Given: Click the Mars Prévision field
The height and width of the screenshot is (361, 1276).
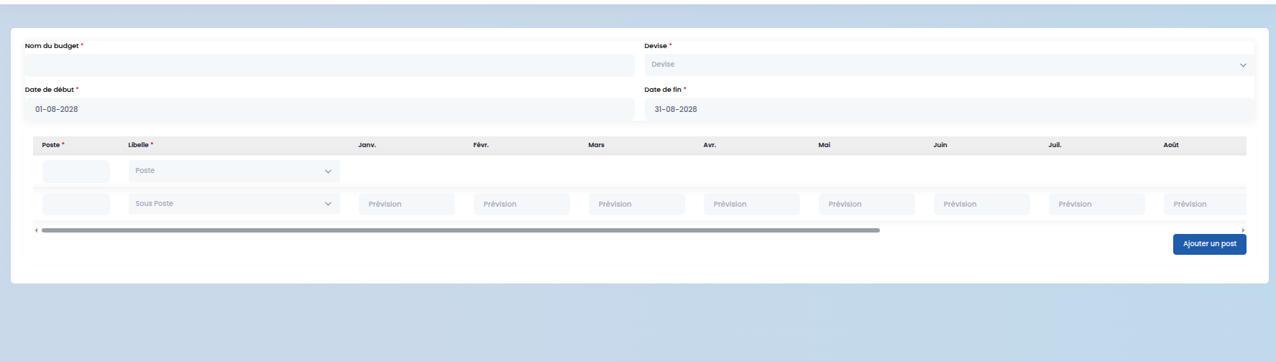Looking at the screenshot, I should click(637, 204).
